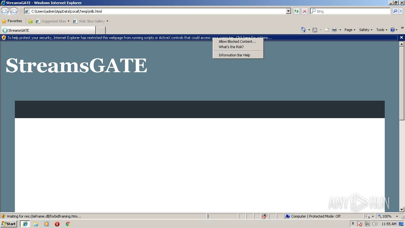Click the Search magnifier button

pyautogui.click(x=395, y=11)
